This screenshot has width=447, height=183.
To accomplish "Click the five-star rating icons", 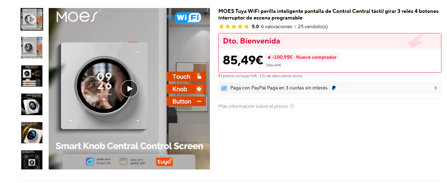I will pos(234,26).
